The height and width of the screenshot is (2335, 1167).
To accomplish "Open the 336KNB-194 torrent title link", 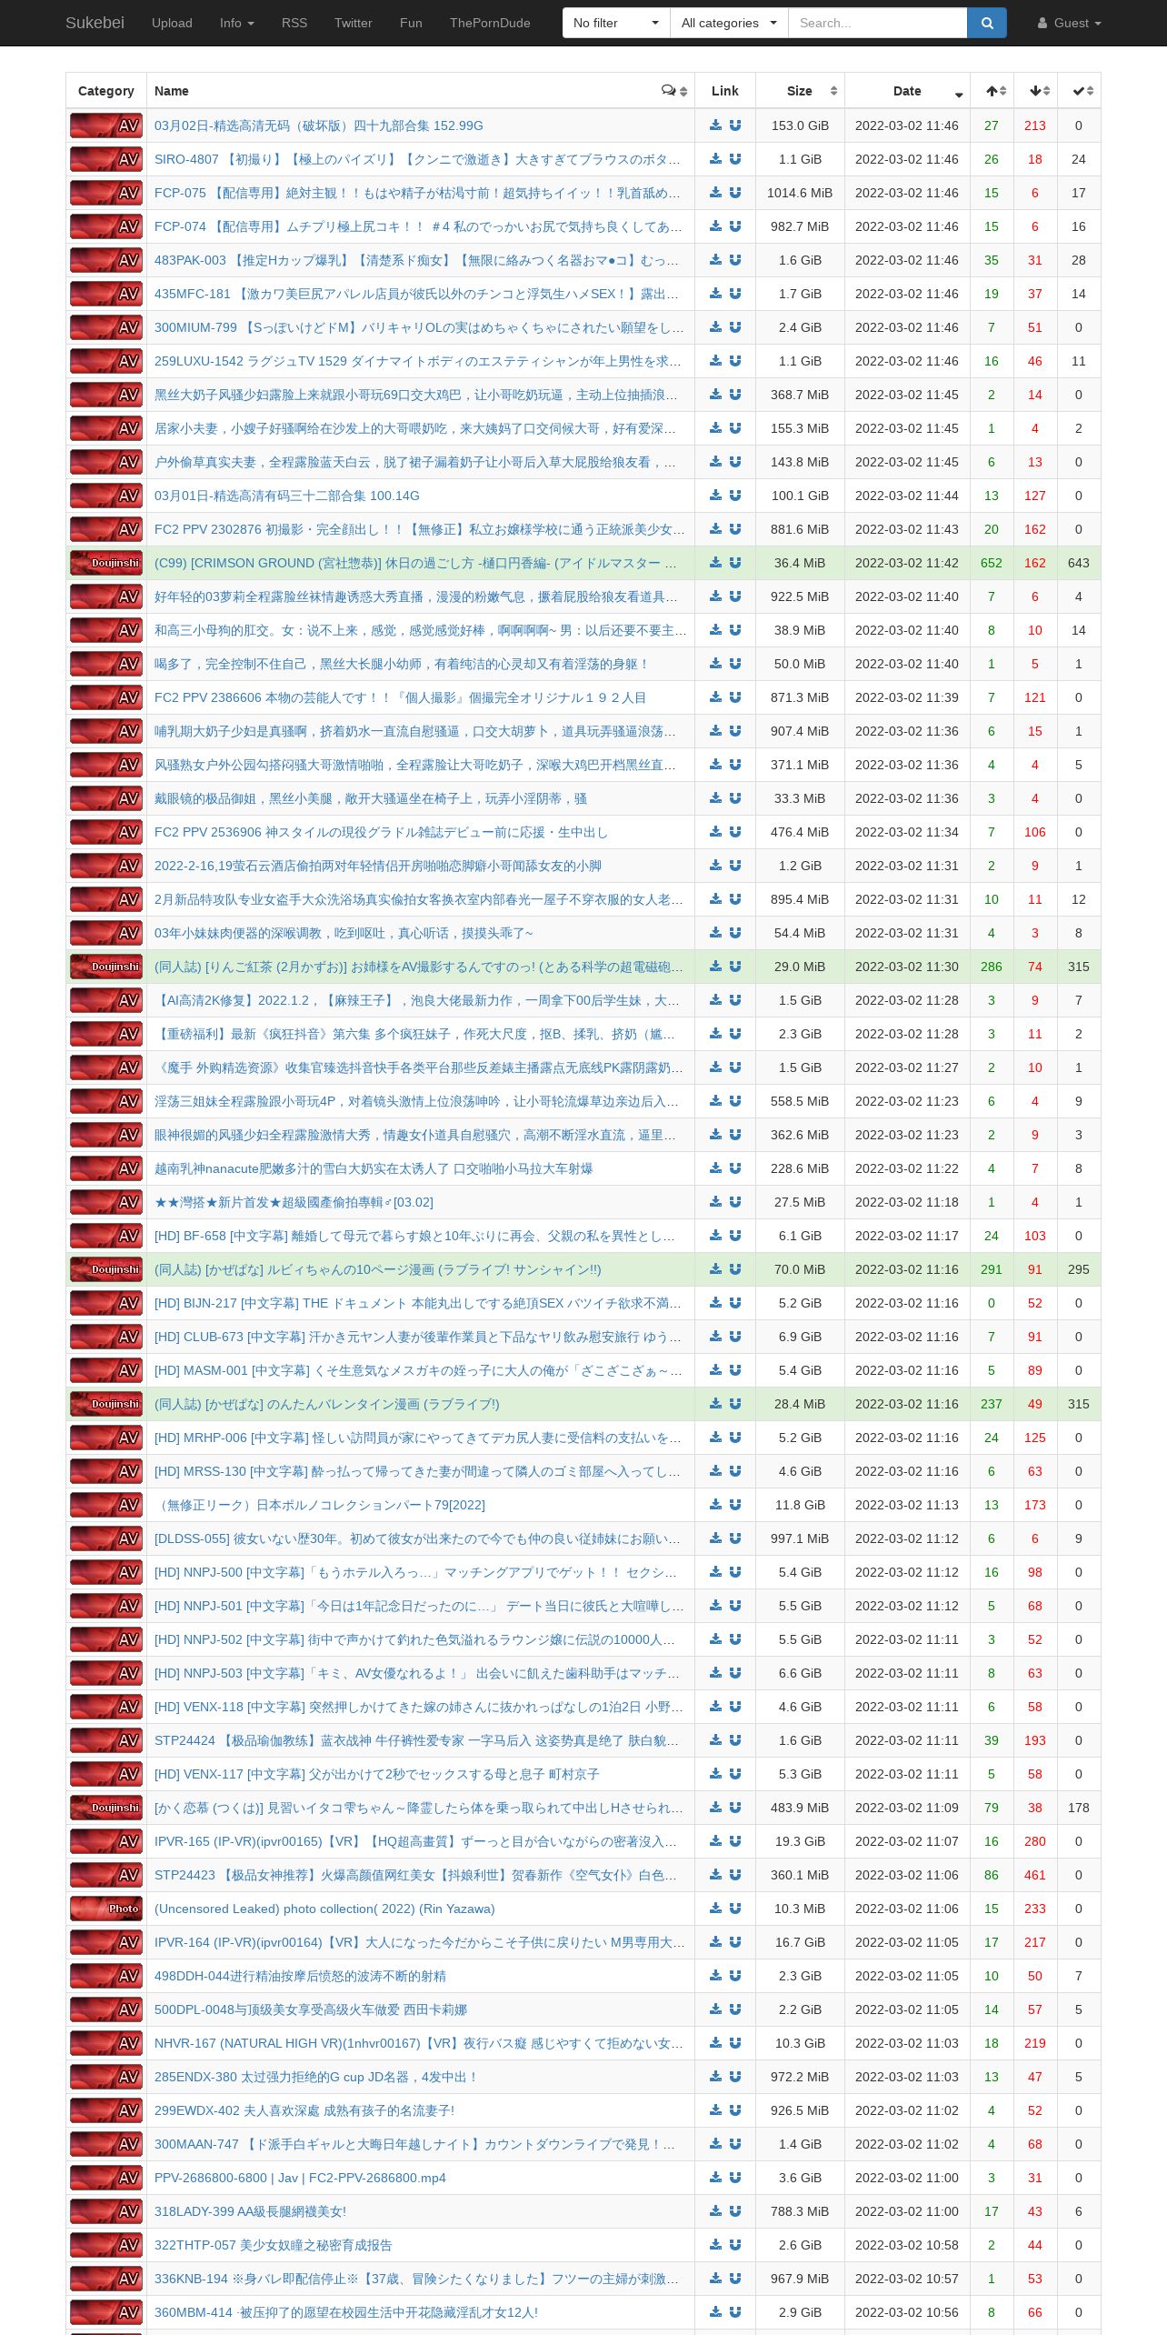I will coord(417,2279).
